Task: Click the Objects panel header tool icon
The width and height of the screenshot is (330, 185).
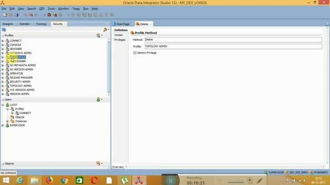Action: coord(99,163)
